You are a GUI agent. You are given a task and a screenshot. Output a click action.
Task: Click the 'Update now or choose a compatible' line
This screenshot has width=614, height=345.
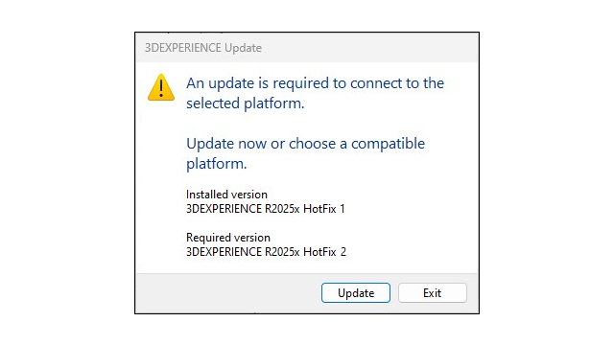coord(305,144)
